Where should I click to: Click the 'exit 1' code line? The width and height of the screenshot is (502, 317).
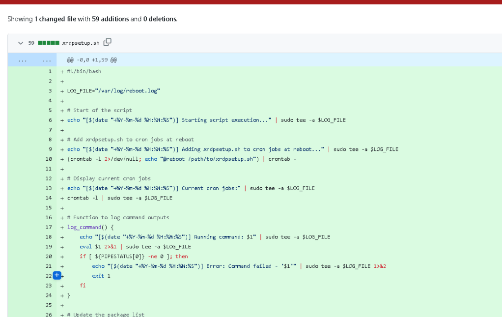101,276
